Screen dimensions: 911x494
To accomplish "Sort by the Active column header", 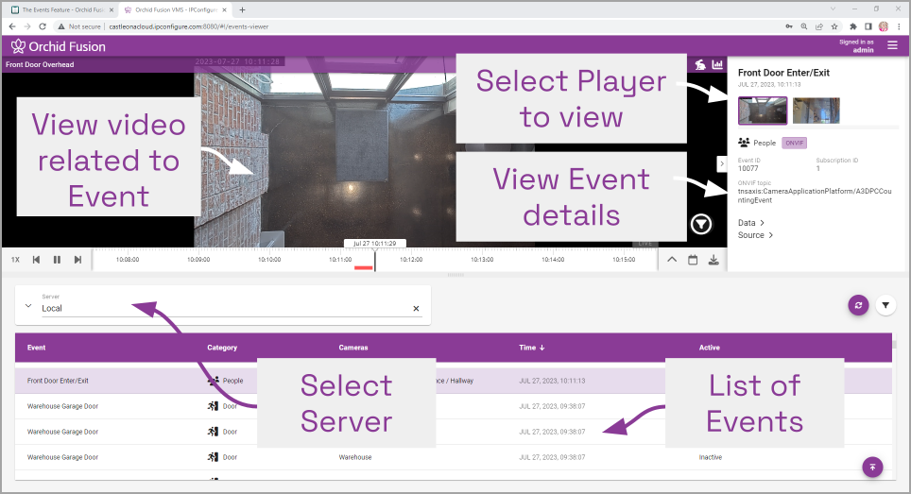I will pos(710,348).
